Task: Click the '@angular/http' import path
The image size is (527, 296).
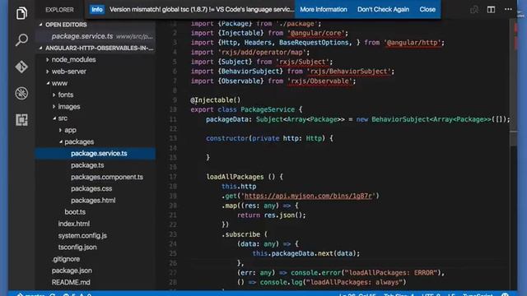Action: pyautogui.click(x=413, y=43)
